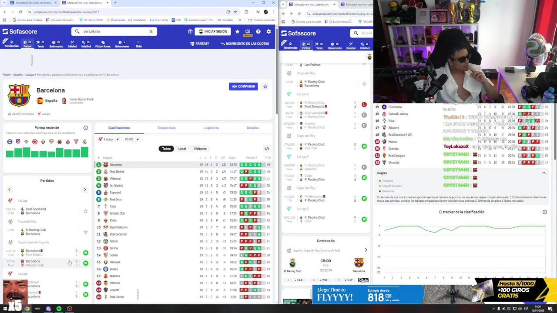Switch to Resultados de fútbol browser tab

33,3
